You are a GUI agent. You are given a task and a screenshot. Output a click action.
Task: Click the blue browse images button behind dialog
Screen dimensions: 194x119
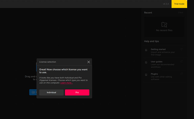pyautogui.click(x=33, y=92)
